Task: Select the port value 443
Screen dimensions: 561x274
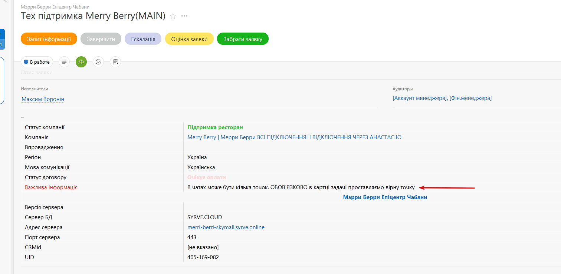Action: pos(192,237)
